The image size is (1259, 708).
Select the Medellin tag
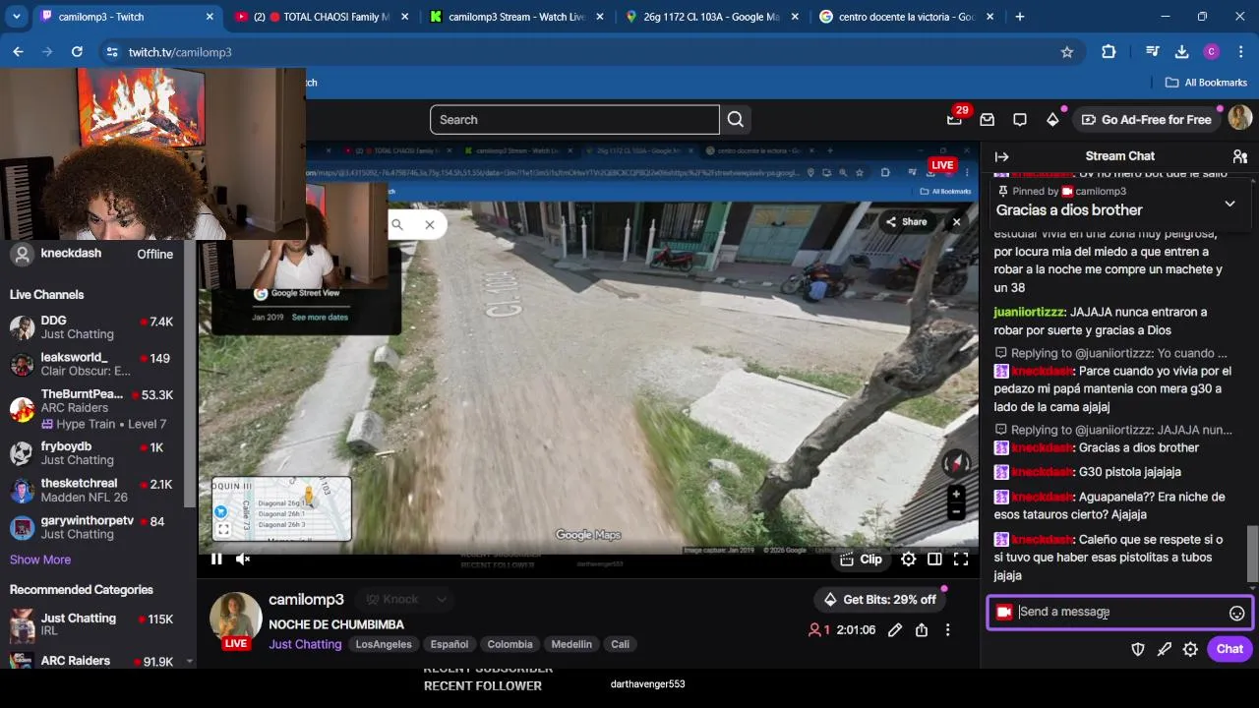pos(571,644)
